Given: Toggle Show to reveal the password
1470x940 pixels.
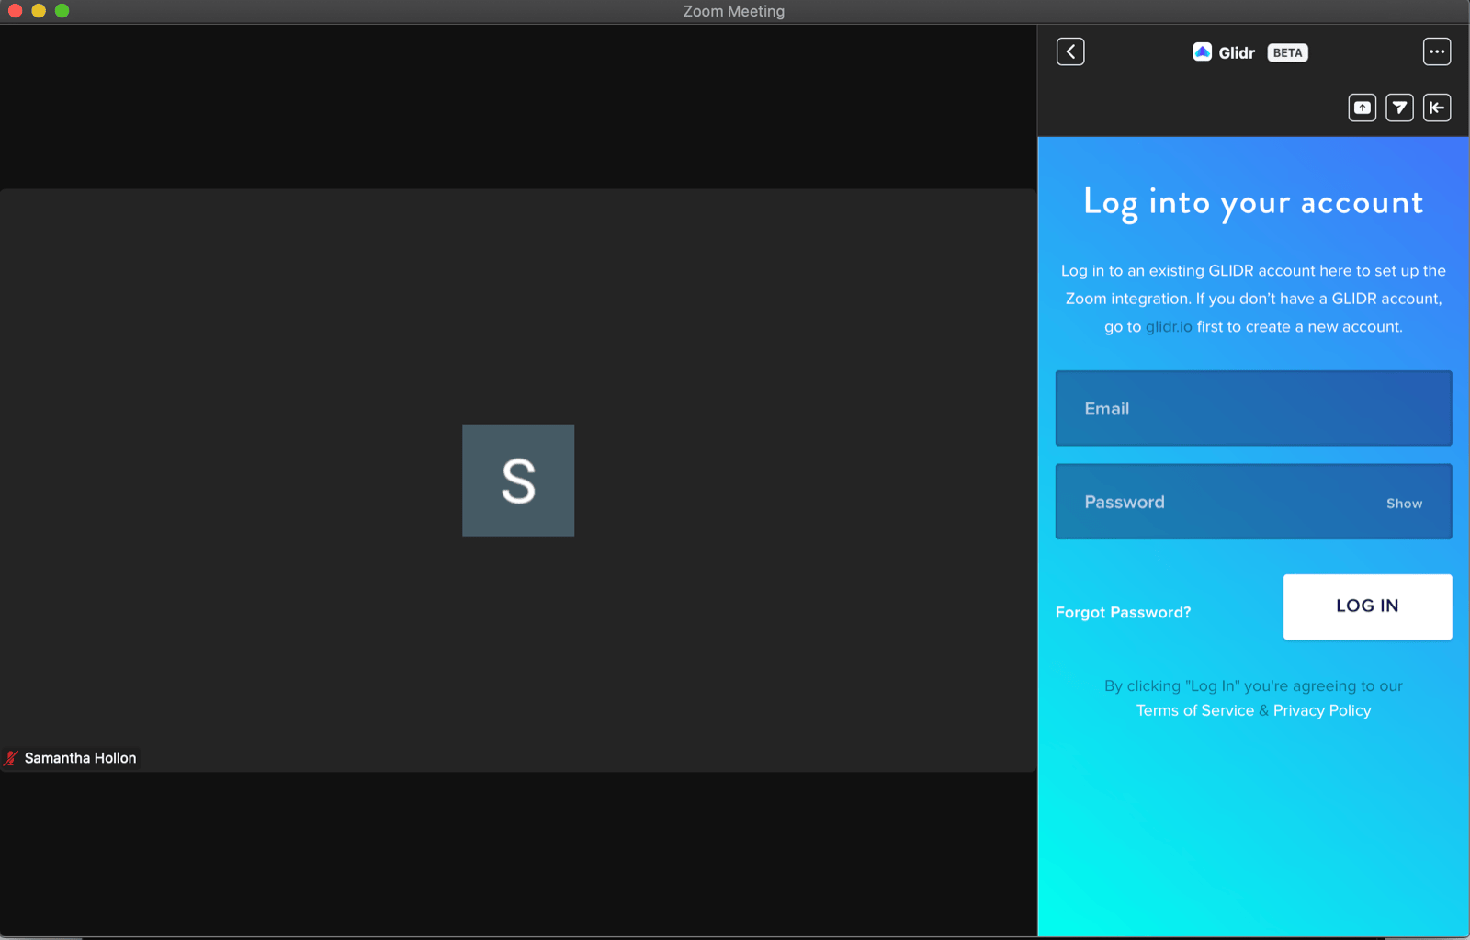Looking at the screenshot, I should (x=1404, y=504).
